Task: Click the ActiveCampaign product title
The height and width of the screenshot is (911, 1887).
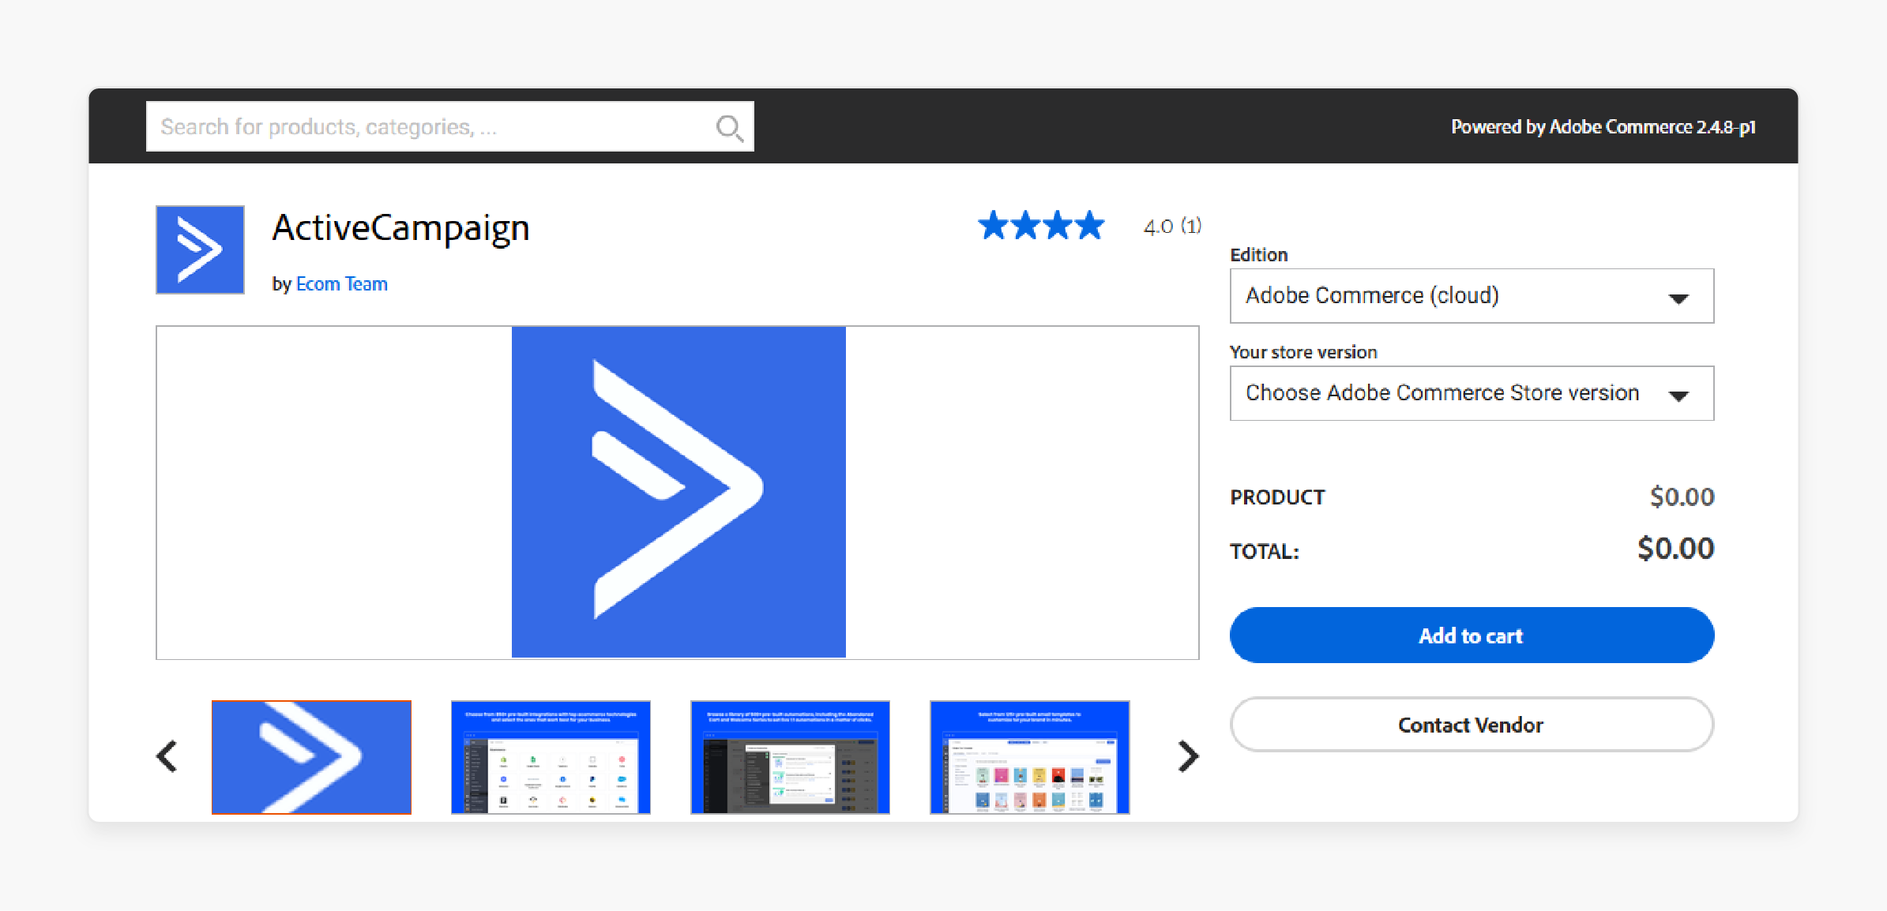Action: pos(400,229)
